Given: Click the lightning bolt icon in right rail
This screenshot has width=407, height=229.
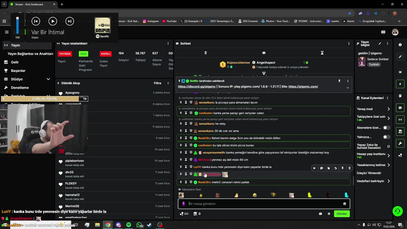Looking at the screenshot, I should point(400,84).
